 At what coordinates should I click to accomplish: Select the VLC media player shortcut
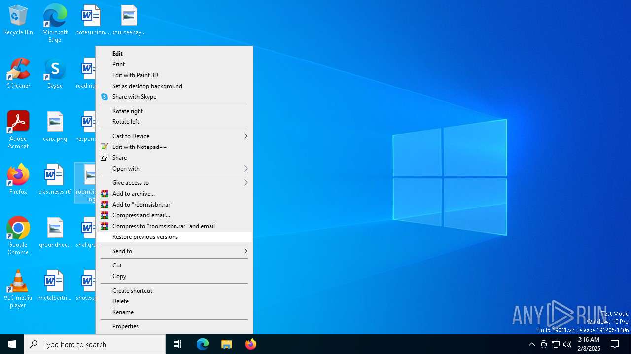(18, 289)
